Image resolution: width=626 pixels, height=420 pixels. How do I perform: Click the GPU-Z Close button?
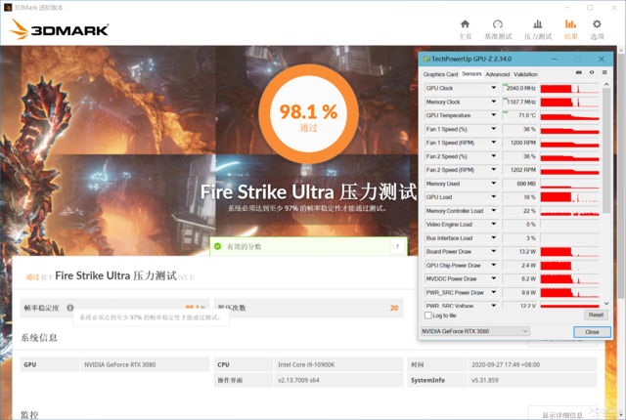point(592,331)
